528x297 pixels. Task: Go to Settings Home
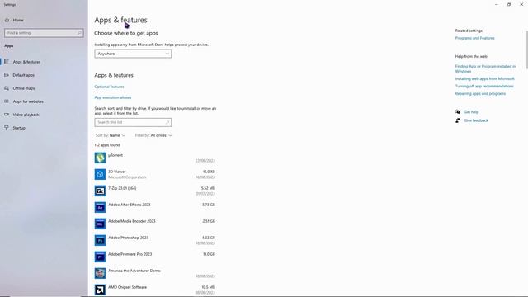click(18, 20)
